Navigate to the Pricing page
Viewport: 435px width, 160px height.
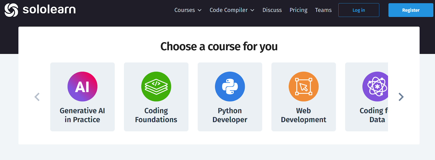(298, 10)
